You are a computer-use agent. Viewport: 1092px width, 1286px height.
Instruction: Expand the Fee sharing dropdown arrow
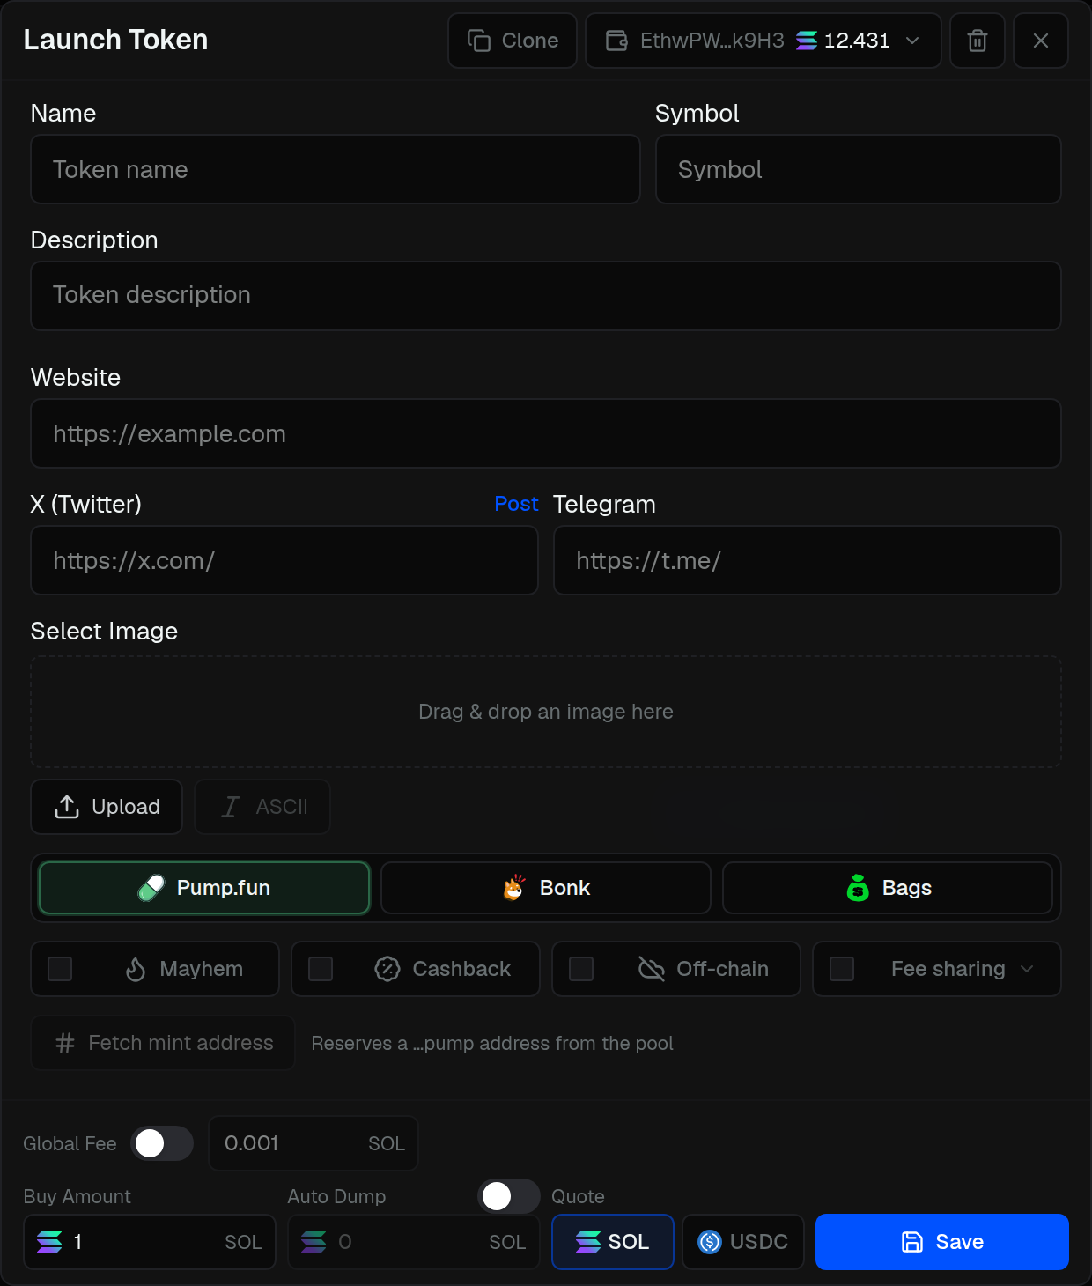pyautogui.click(x=1027, y=969)
